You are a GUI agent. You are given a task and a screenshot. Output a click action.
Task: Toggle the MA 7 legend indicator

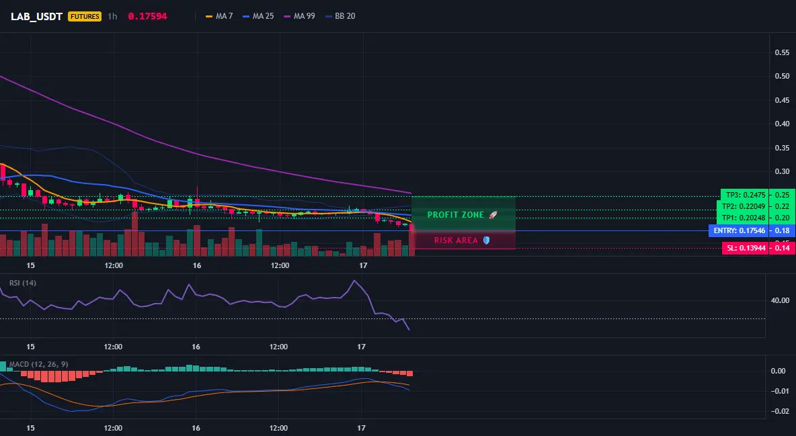(219, 16)
